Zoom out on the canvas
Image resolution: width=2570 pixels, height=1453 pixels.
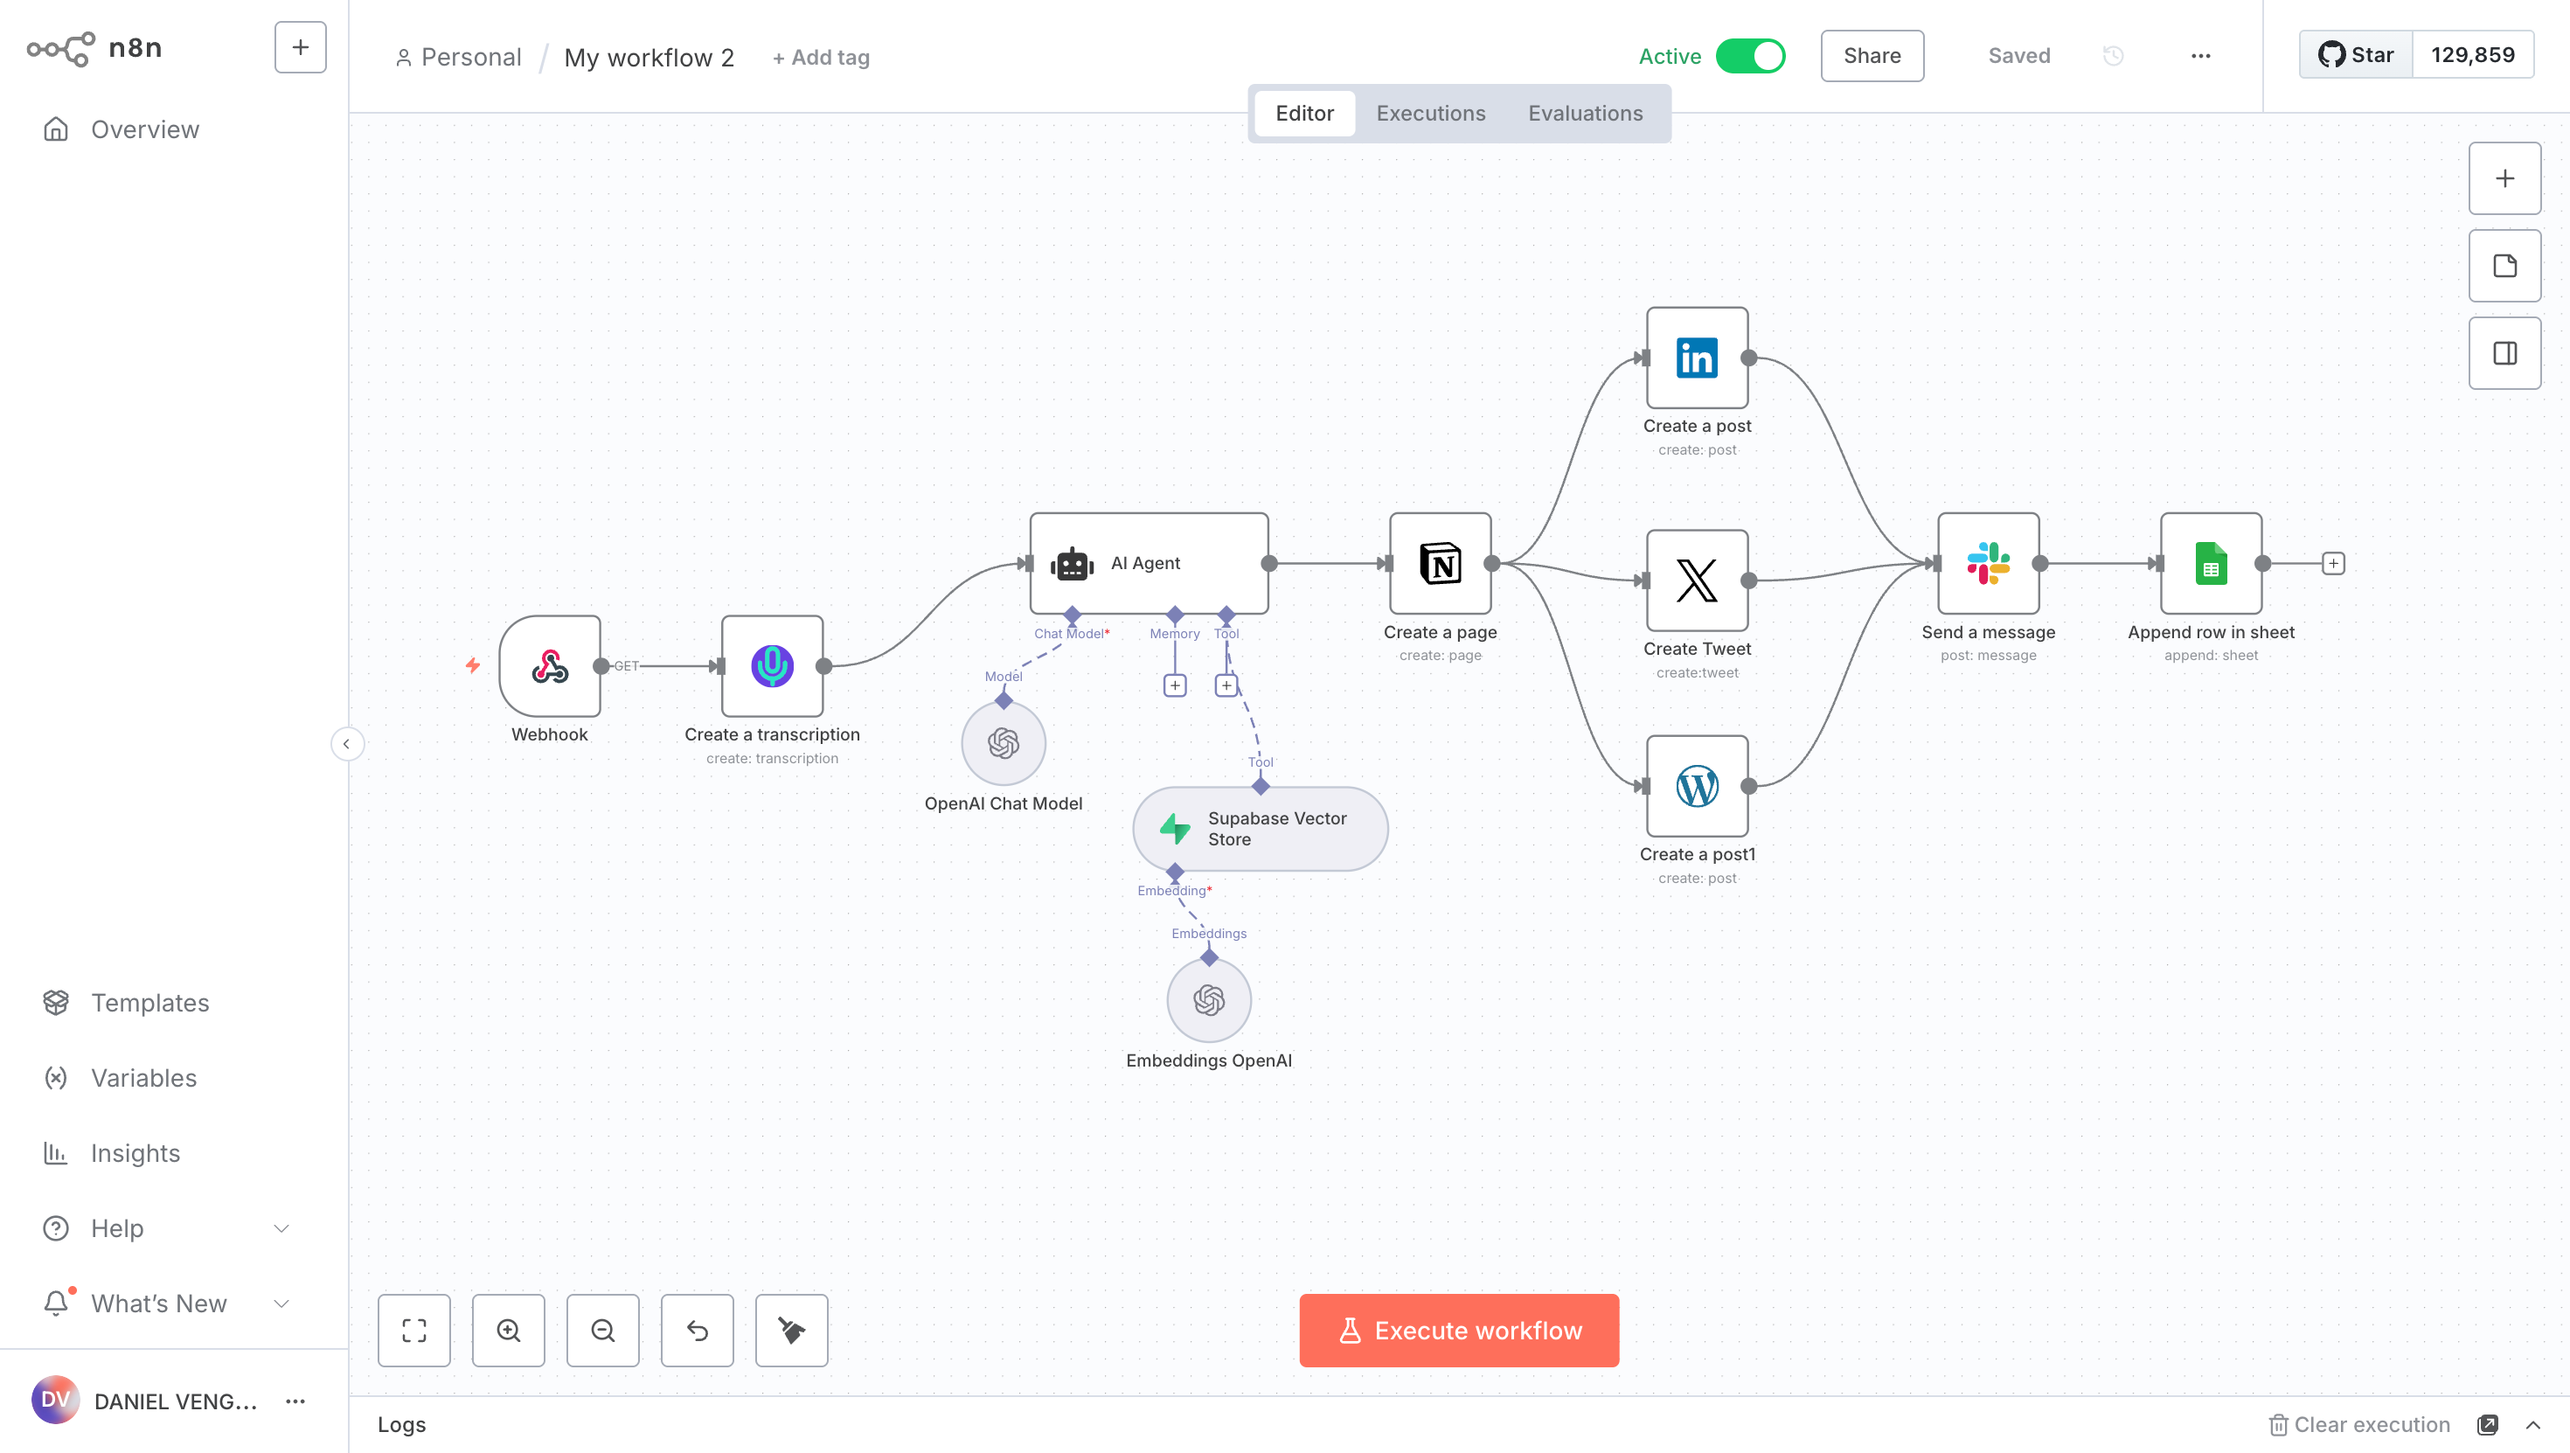click(x=602, y=1331)
